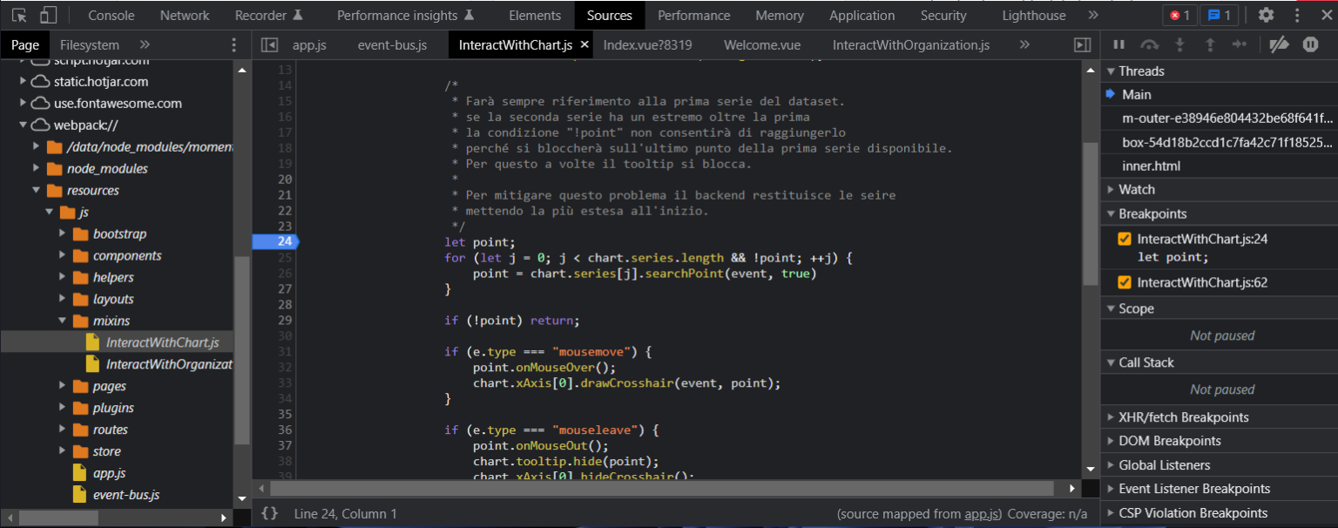Toggle deactivate breakpoints
1338x528 pixels.
coord(1280,44)
